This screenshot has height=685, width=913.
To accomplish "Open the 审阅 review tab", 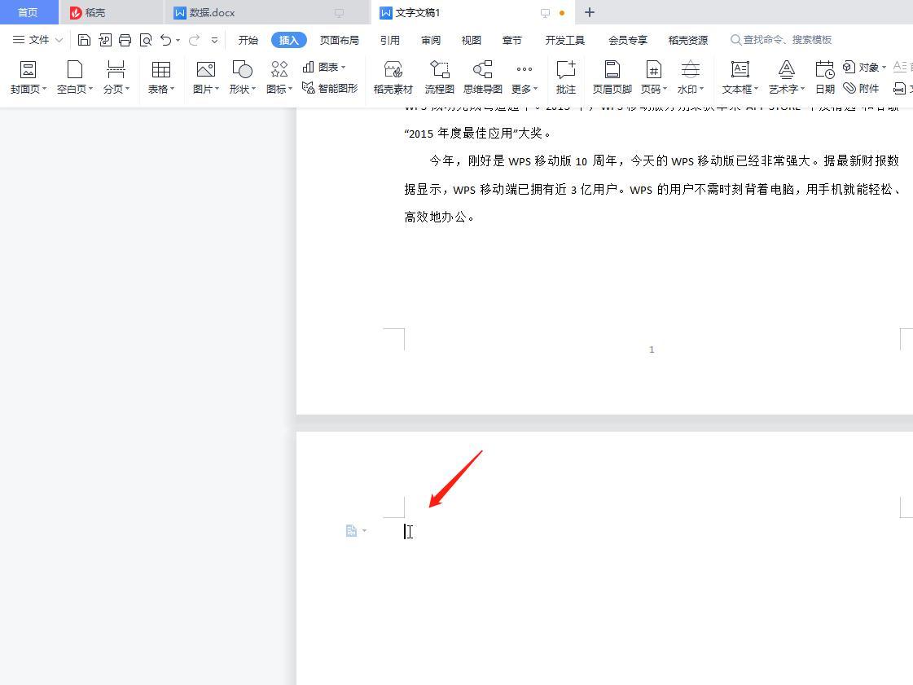I will click(x=431, y=40).
